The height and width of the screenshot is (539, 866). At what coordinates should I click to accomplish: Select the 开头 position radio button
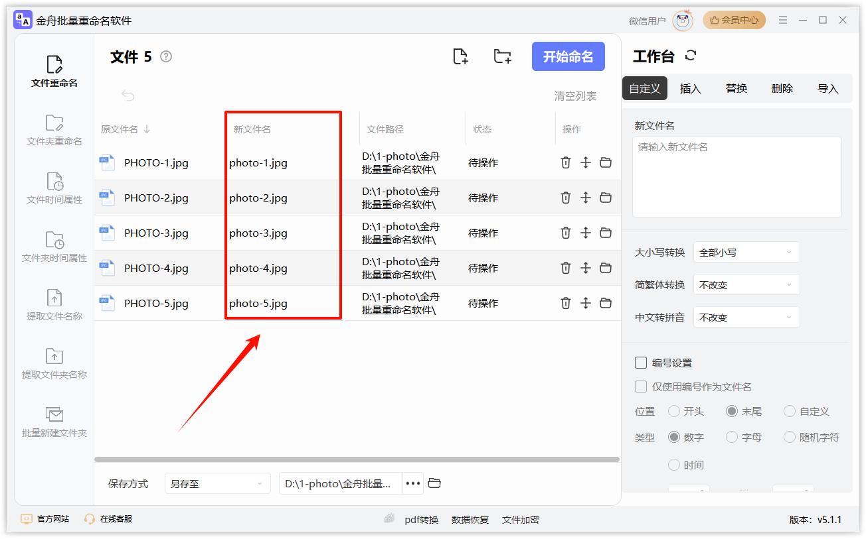pyautogui.click(x=674, y=411)
